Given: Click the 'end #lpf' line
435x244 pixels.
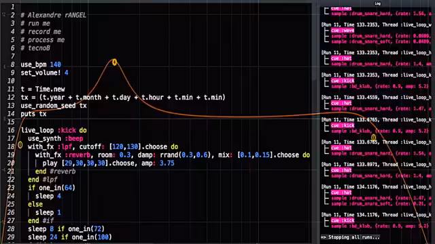Looking at the screenshot, I should click(x=43, y=180).
